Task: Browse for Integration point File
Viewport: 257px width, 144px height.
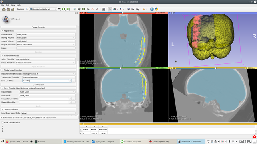Action: pyautogui.click(x=74, y=99)
